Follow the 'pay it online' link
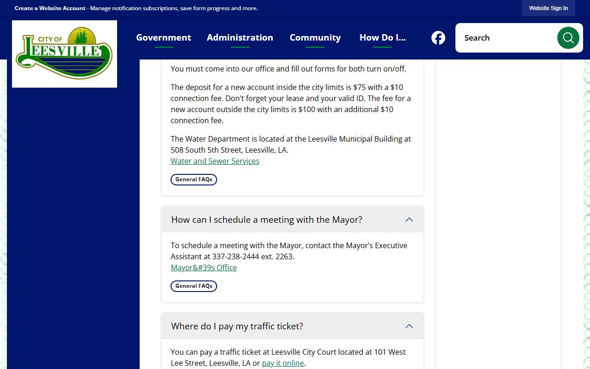The height and width of the screenshot is (369, 590). (283, 363)
